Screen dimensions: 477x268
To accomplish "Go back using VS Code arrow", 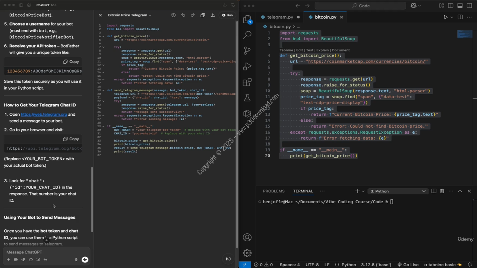I will [x=297, y=6].
